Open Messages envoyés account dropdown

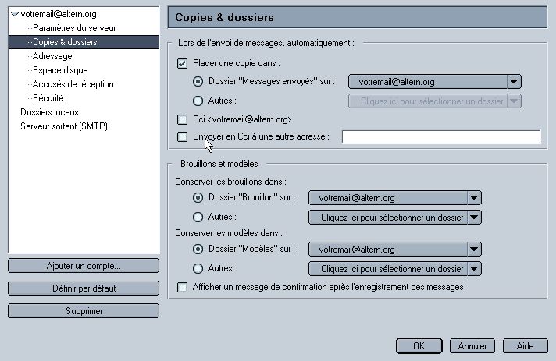click(x=435, y=82)
